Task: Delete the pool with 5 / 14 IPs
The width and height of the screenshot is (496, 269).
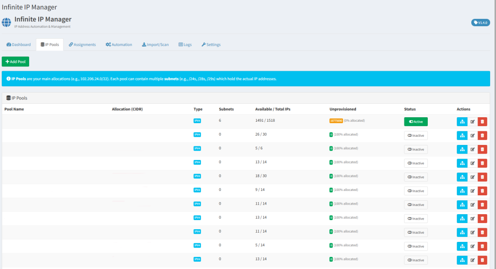Action: pos(482,246)
